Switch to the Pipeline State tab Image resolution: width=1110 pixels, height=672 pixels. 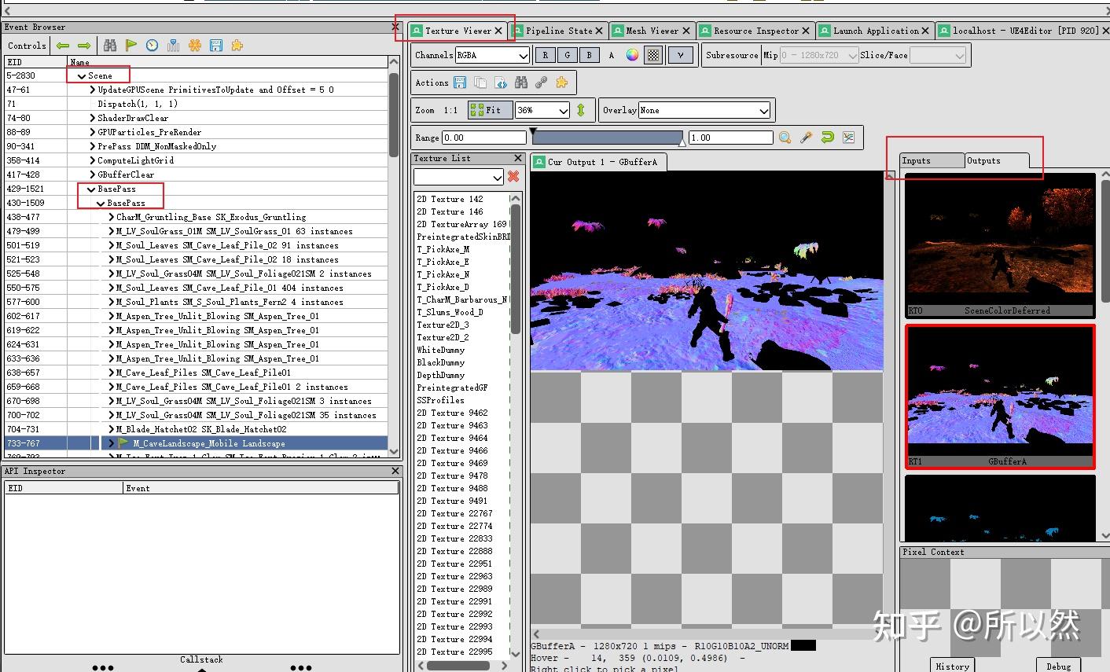[558, 30]
